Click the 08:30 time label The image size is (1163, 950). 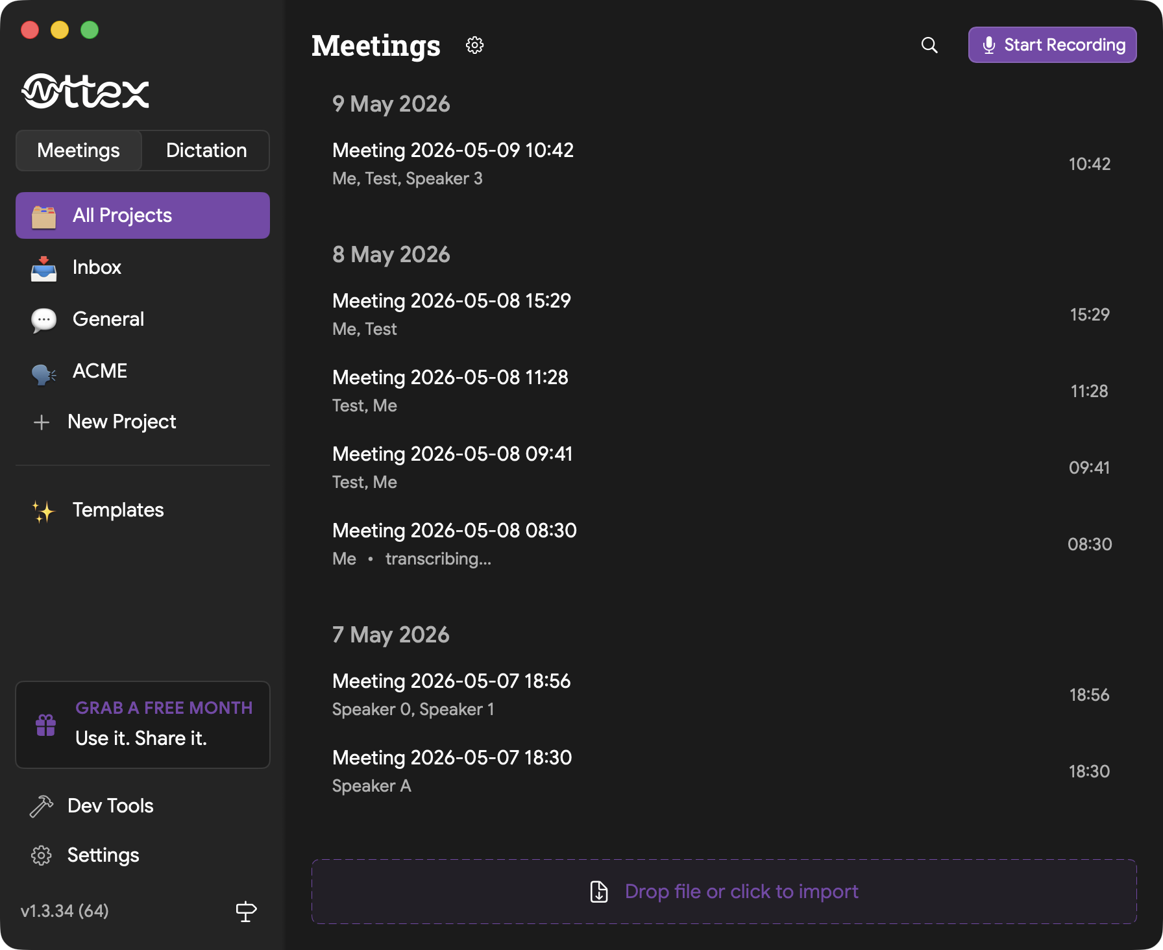1090,544
